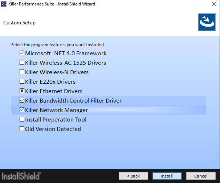
Task: Cancel the InstallShield wizard
Action: pos(201,176)
